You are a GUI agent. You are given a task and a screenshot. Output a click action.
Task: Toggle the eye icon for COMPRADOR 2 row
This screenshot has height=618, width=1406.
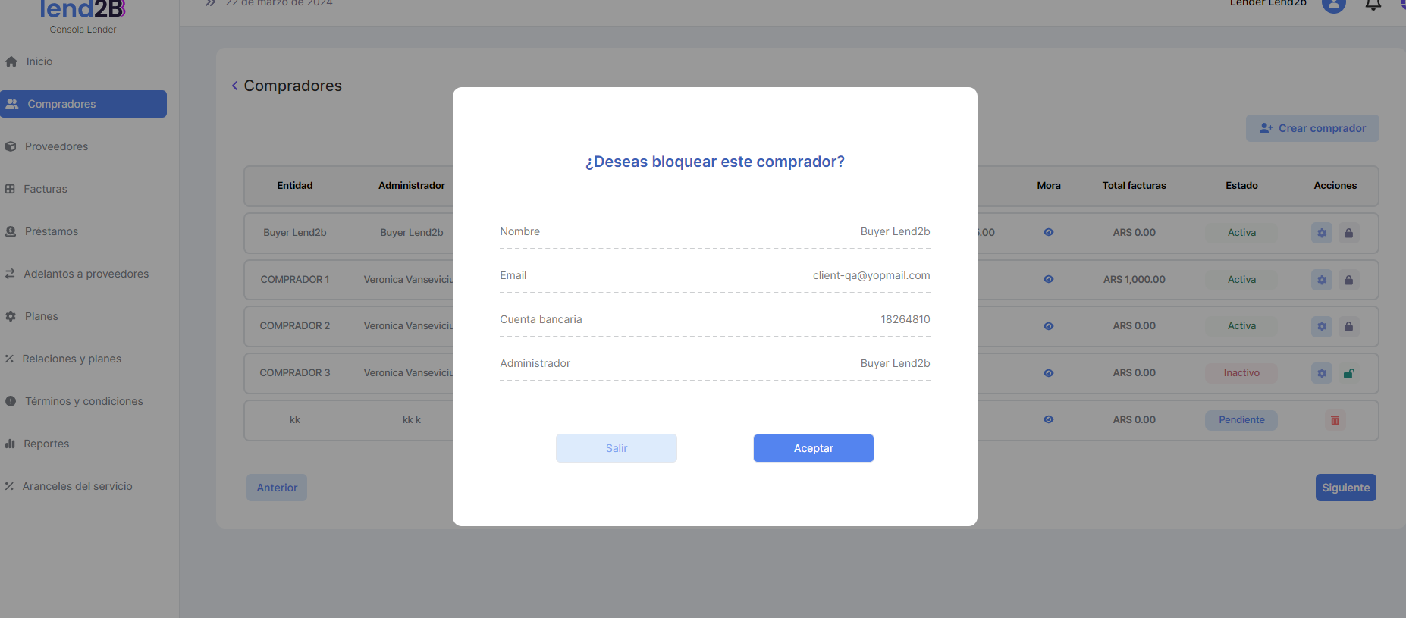[1048, 326]
